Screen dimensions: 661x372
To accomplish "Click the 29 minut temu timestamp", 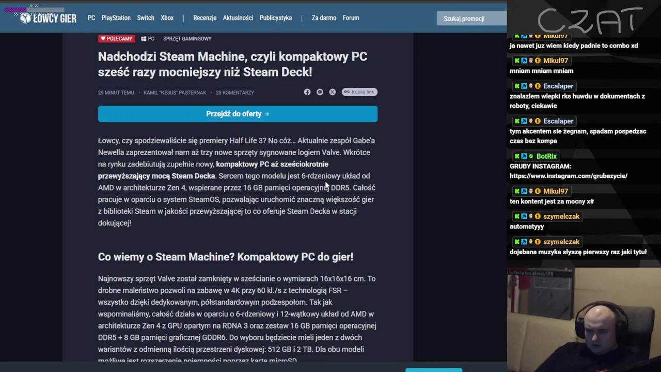I will tap(116, 92).
